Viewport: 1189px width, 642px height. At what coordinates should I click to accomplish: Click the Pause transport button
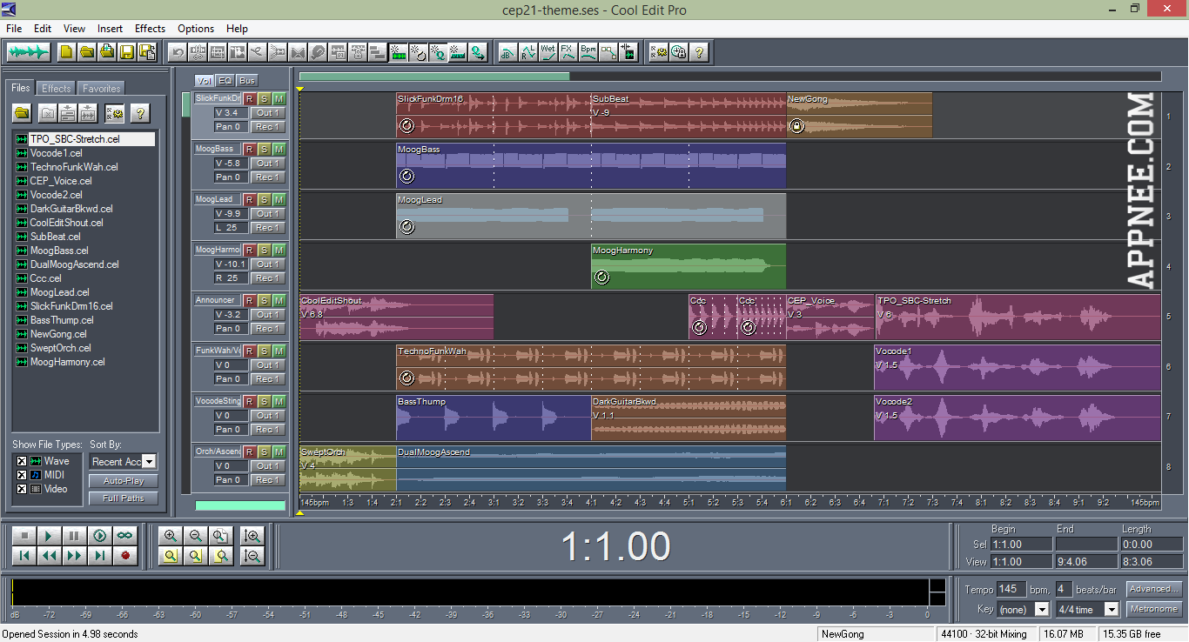click(x=75, y=536)
